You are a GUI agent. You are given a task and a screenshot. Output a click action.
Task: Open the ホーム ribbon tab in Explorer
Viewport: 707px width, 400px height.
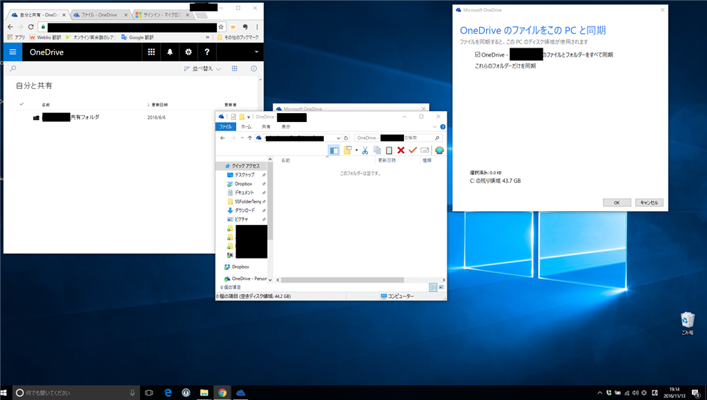click(x=246, y=127)
